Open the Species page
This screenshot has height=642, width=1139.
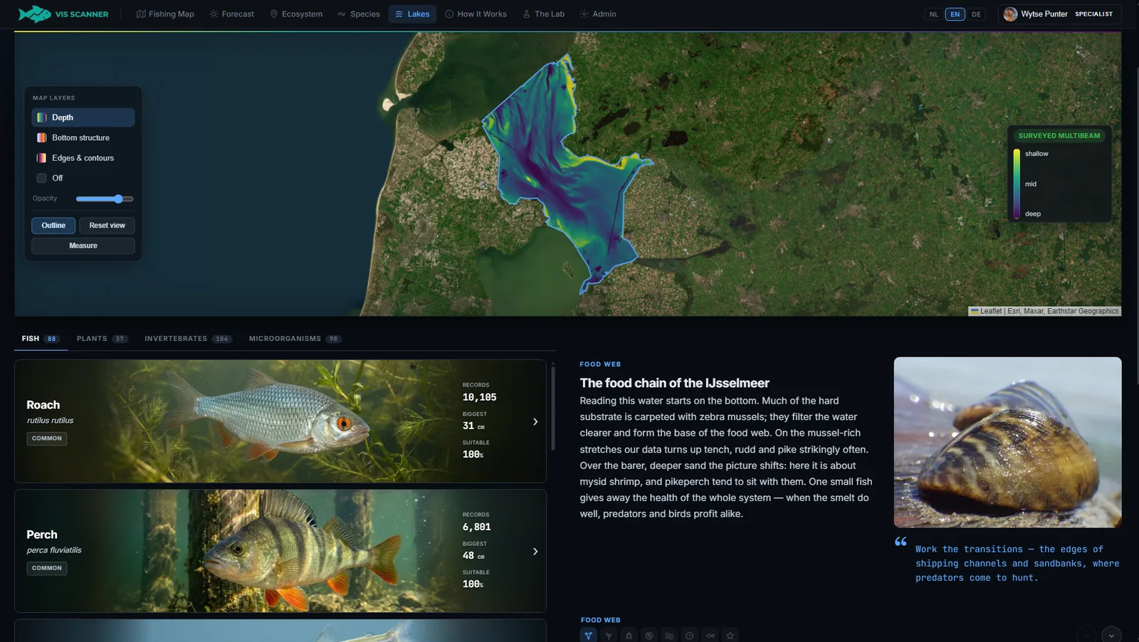point(359,14)
